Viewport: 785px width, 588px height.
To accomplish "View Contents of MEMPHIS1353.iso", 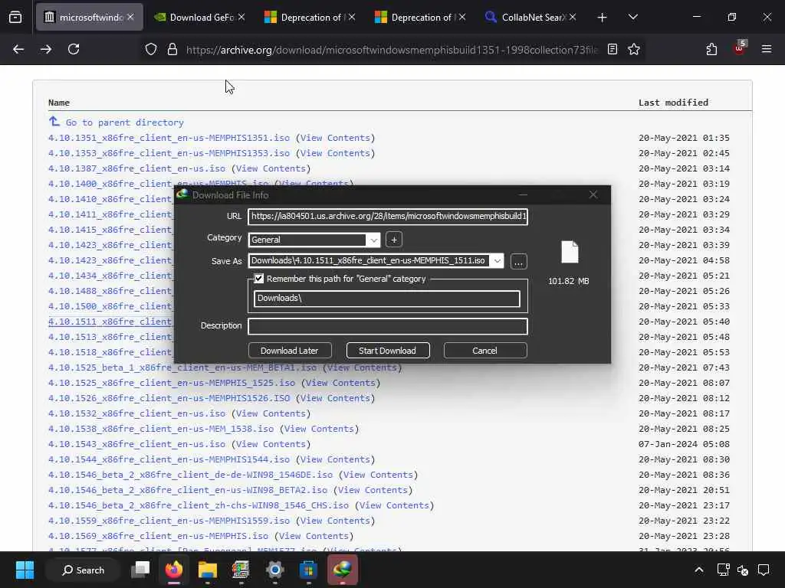I will click(335, 153).
